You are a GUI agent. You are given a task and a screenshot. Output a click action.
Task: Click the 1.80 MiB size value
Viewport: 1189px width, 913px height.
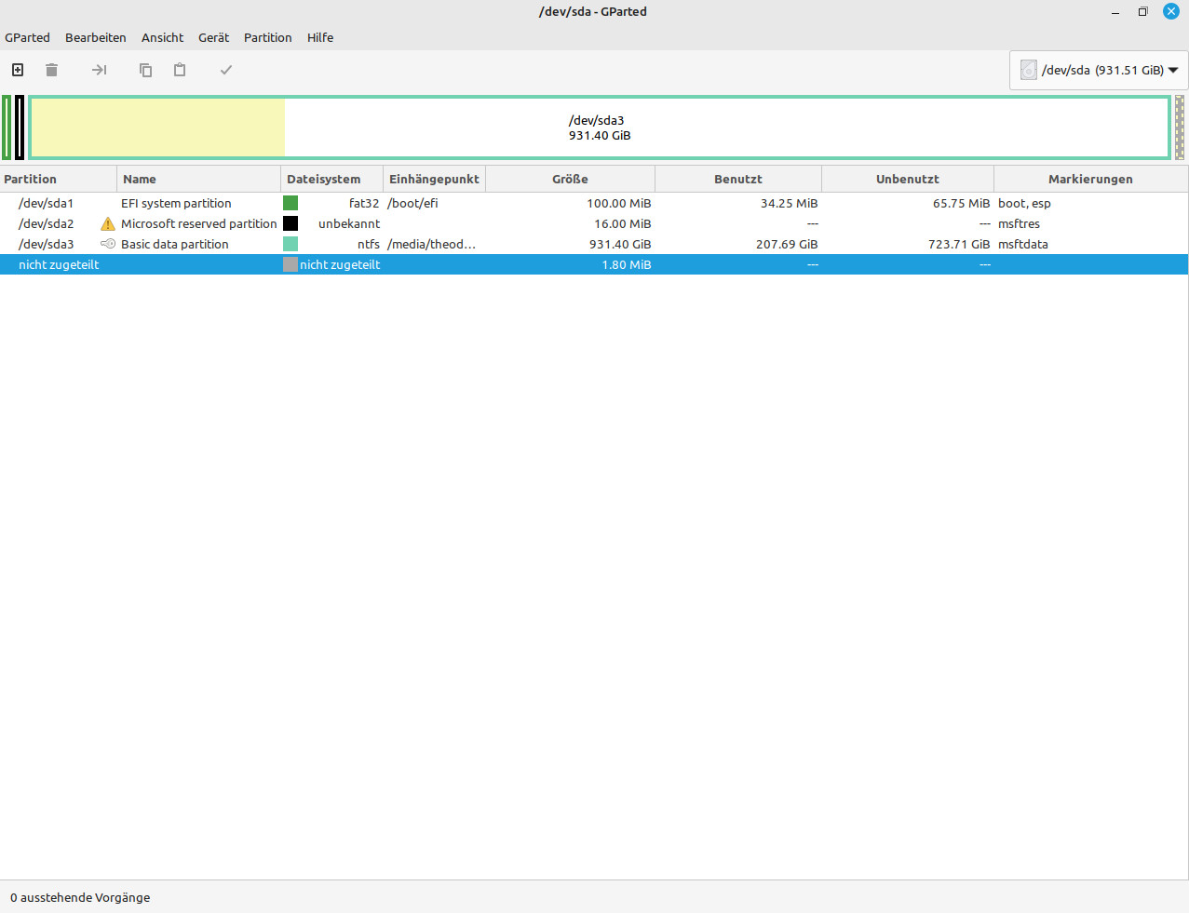(x=627, y=264)
